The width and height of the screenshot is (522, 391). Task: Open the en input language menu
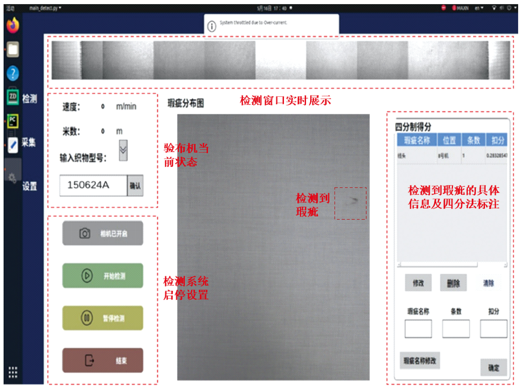[x=479, y=8]
